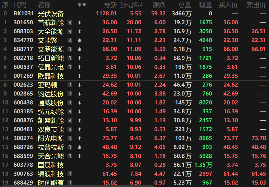Sort by 卖出价 column header
The height and width of the screenshot is (187, 269).
(x=256, y=5)
